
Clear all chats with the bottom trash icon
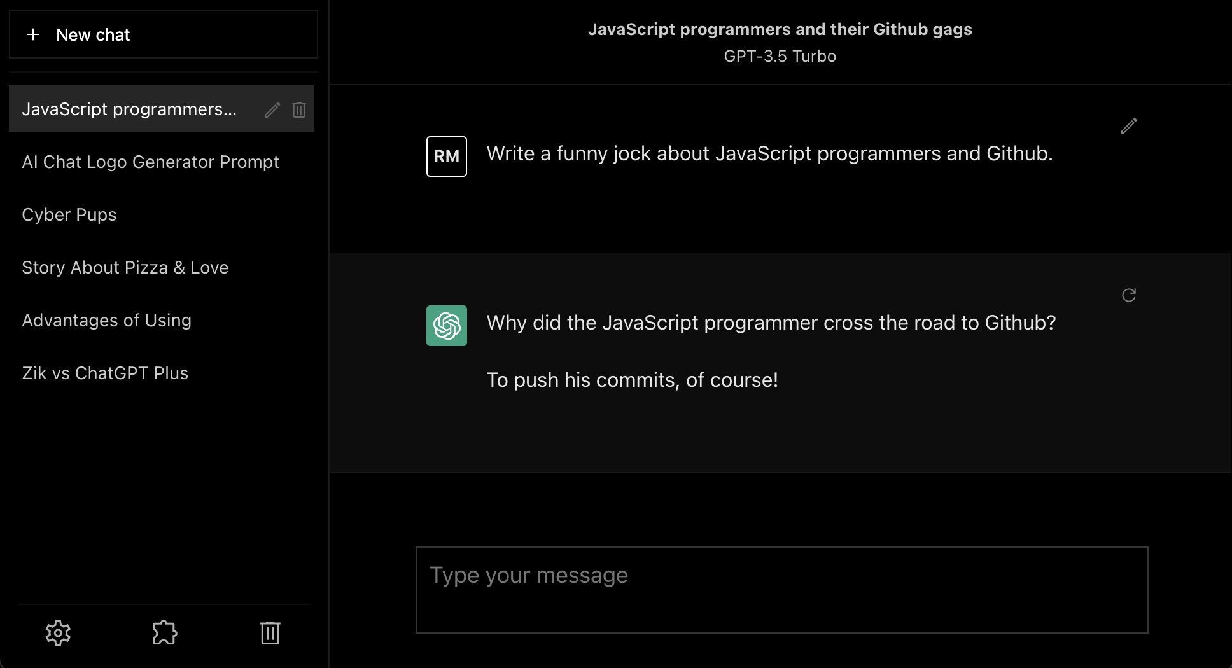(270, 633)
